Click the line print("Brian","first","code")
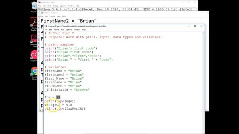The height and width of the screenshot is (134, 239). [x=73, y=56]
